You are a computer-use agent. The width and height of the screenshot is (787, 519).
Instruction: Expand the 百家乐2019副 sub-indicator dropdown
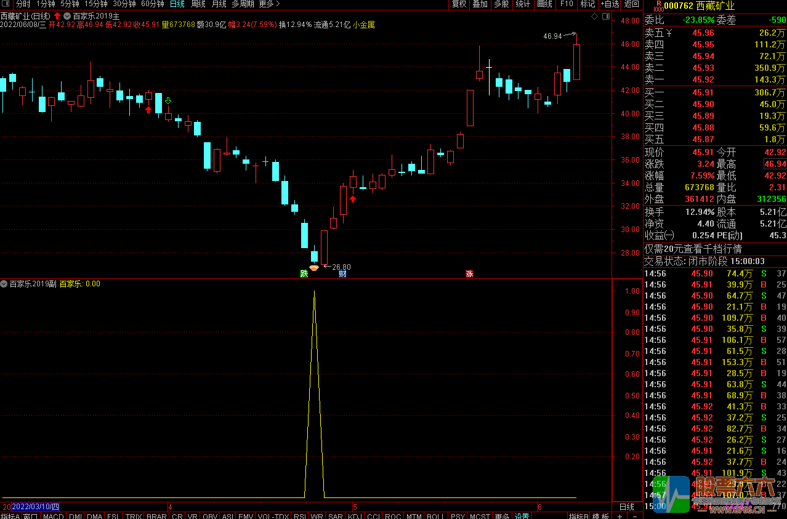pyautogui.click(x=4, y=284)
